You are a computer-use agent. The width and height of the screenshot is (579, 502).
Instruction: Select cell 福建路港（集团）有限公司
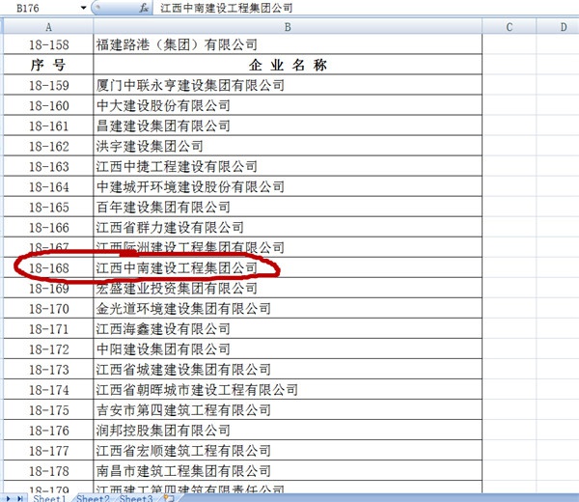(288, 44)
